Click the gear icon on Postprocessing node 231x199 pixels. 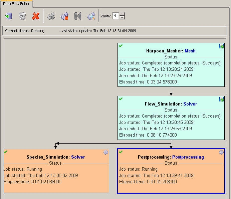point(221,152)
